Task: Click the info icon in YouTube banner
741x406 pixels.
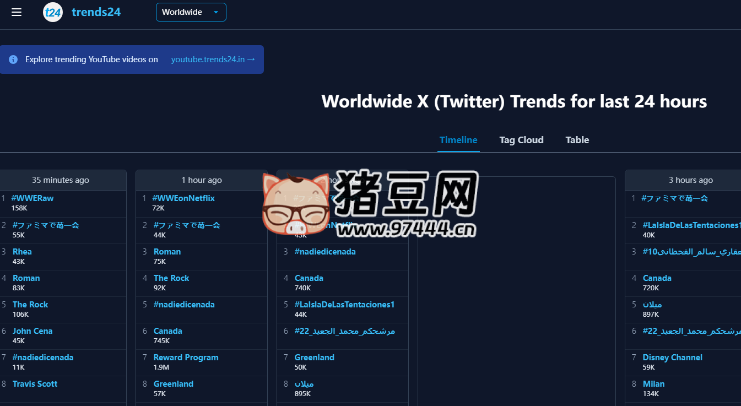Action: [x=13, y=59]
